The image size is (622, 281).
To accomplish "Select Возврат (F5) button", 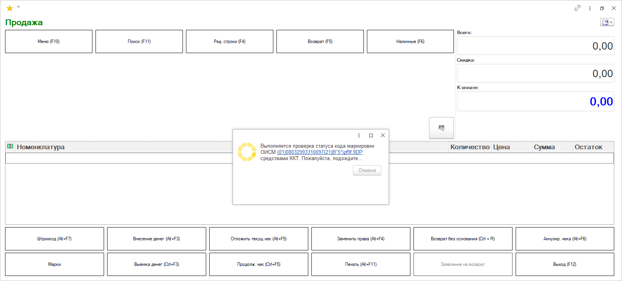I will [x=320, y=41].
